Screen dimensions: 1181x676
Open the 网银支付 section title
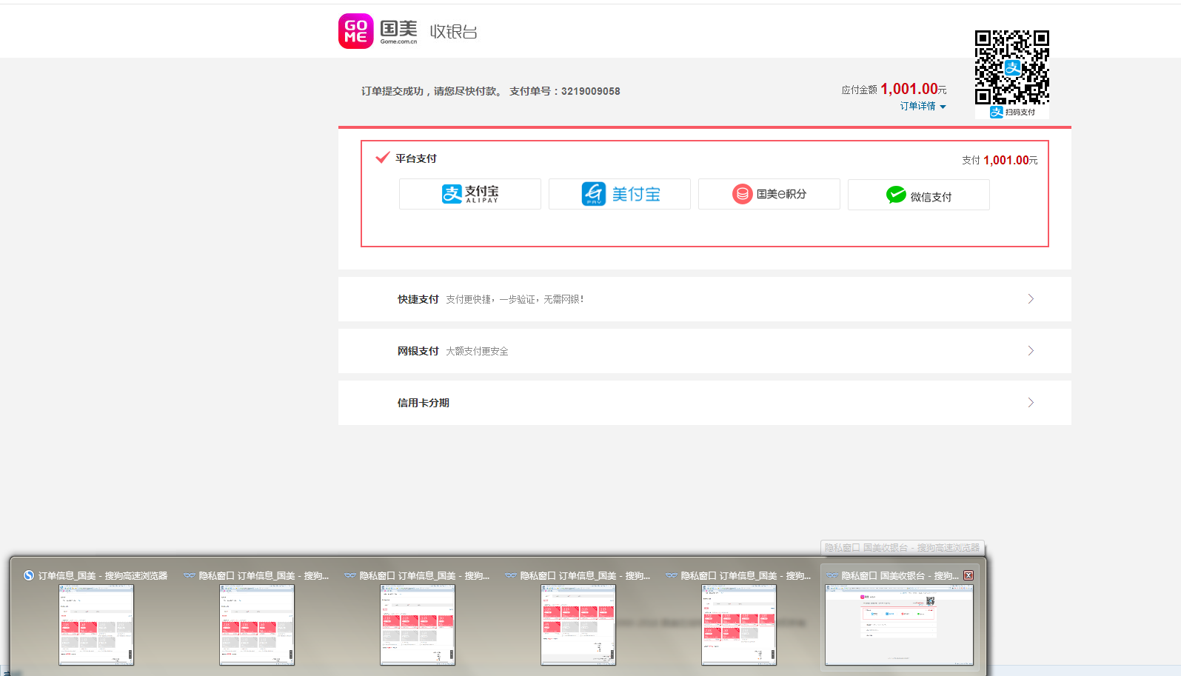click(418, 351)
